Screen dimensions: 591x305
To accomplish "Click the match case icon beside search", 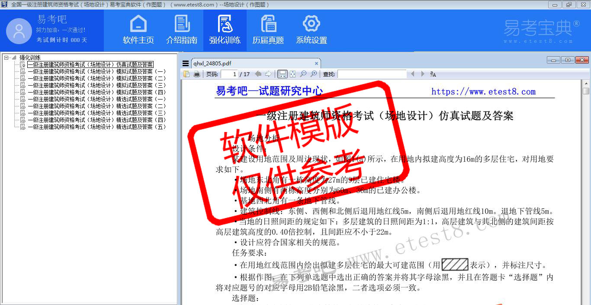I will 433,74.
